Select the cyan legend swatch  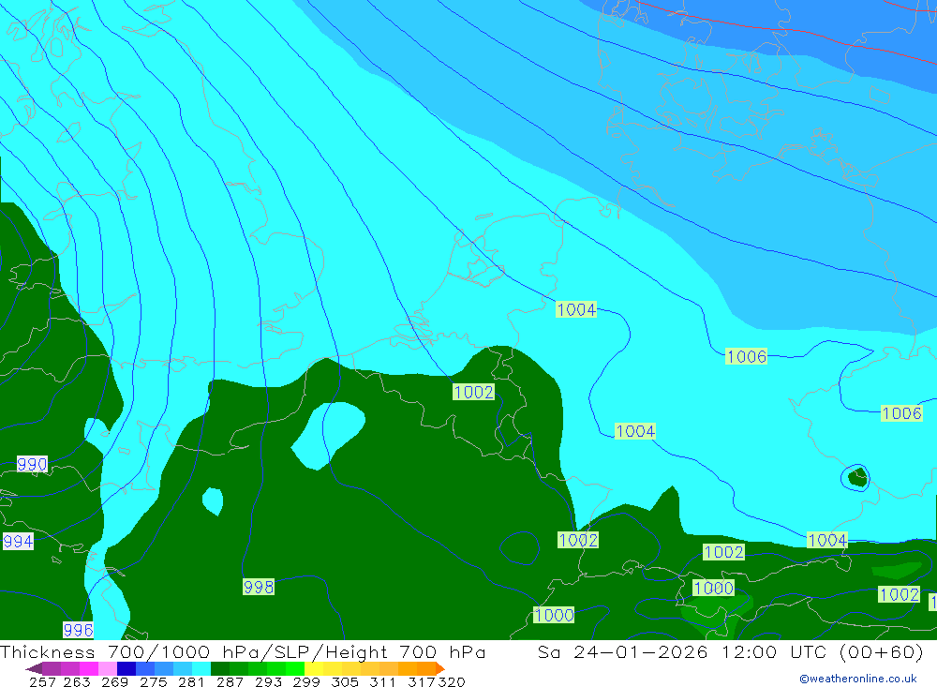click(201, 668)
